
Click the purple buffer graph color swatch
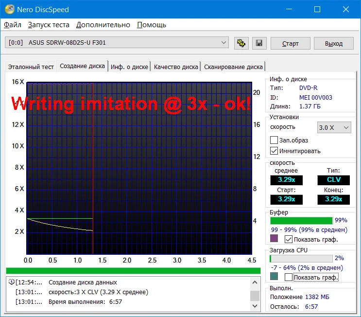(274, 238)
